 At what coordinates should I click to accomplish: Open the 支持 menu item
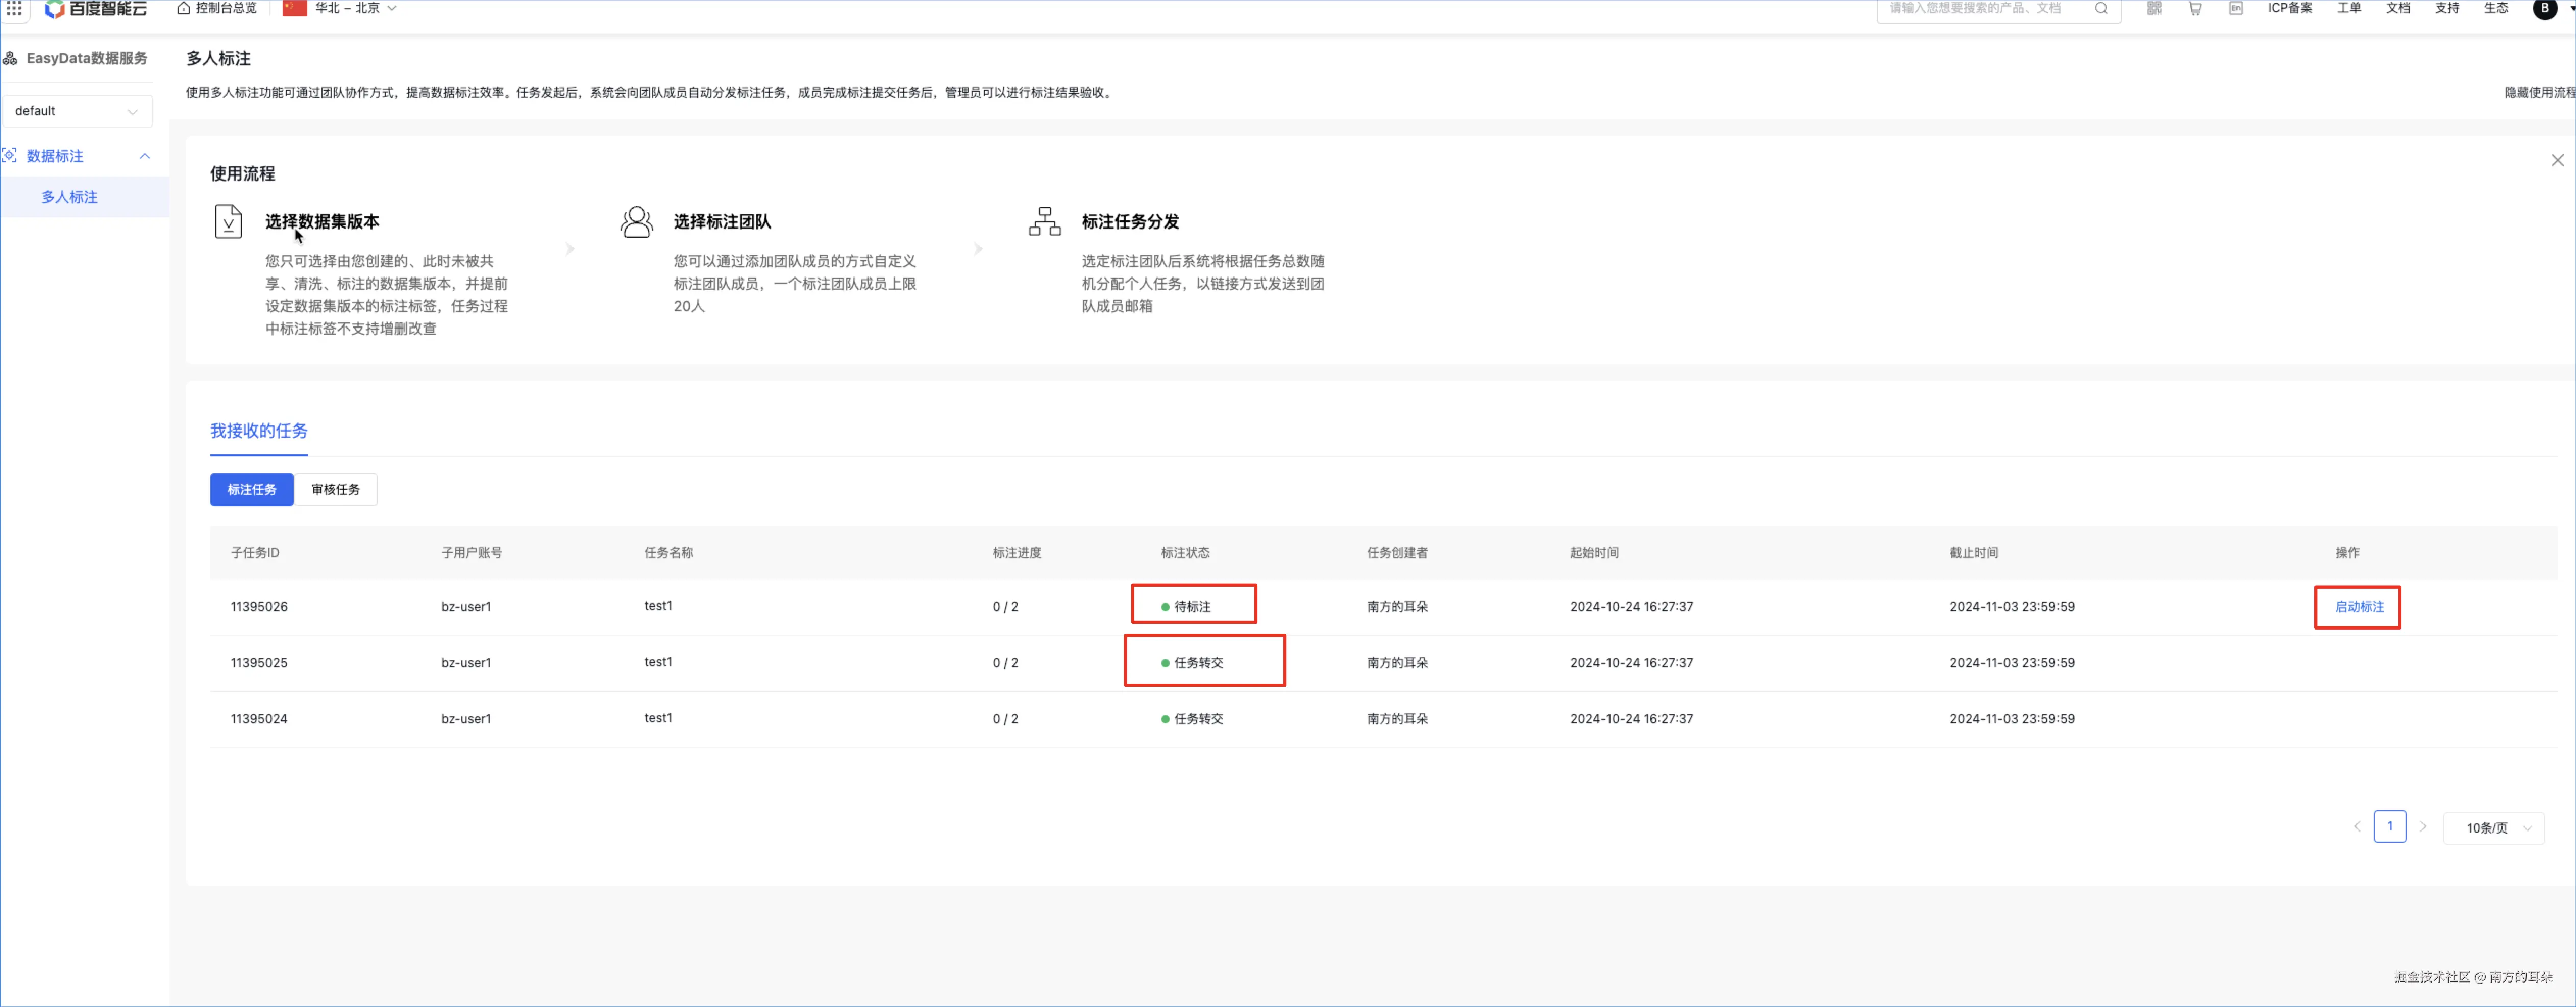(2447, 8)
